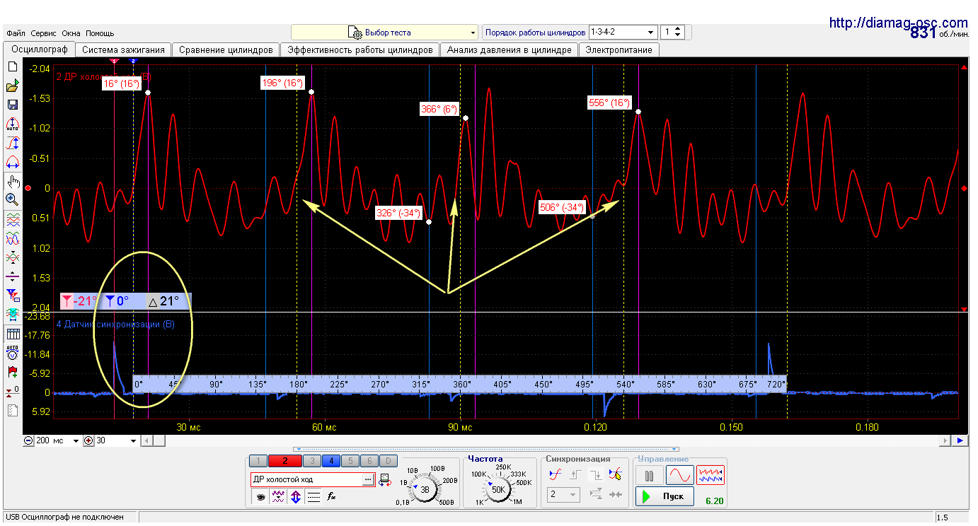Click the crossed waveforms icon in sidebar
Screen dimensions: 978x526
(x=12, y=257)
